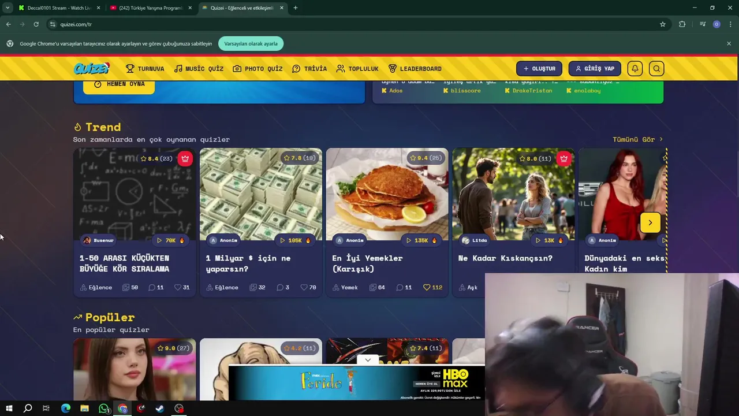Screen dimensions: 739x416
Task: Click the 105K plays counter
Action: [x=296, y=240]
